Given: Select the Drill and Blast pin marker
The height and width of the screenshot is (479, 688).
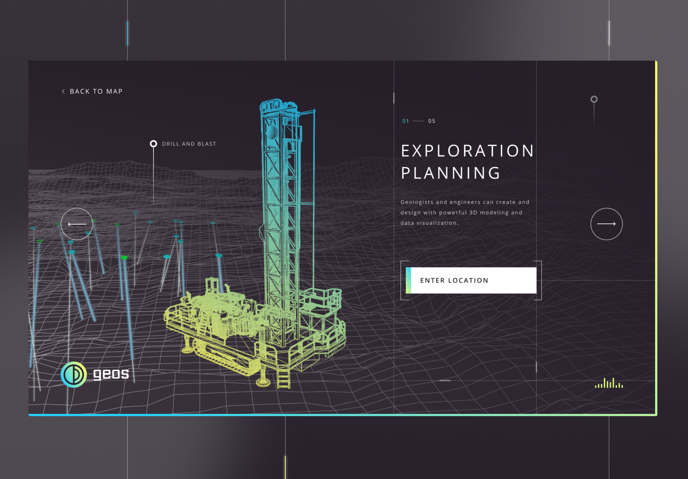Looking at the screenshot, I should click(153, 144).
